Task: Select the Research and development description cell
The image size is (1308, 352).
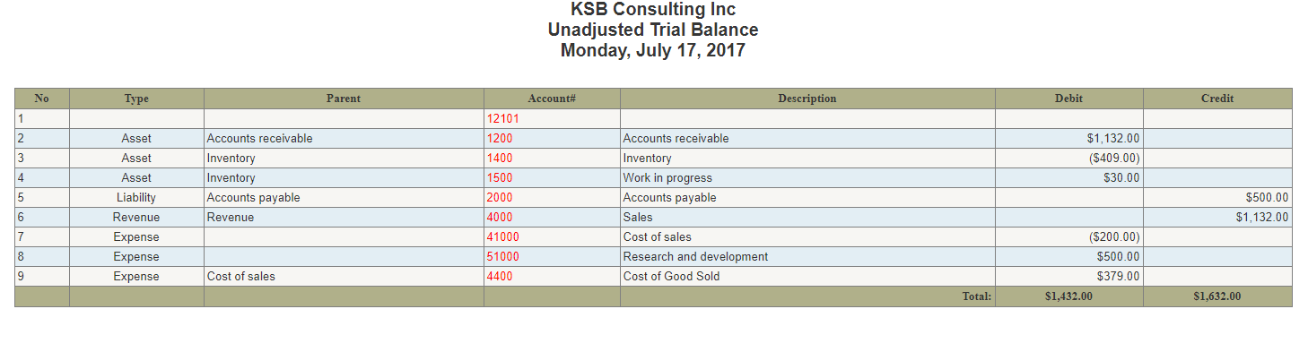Action: [807, 257]
